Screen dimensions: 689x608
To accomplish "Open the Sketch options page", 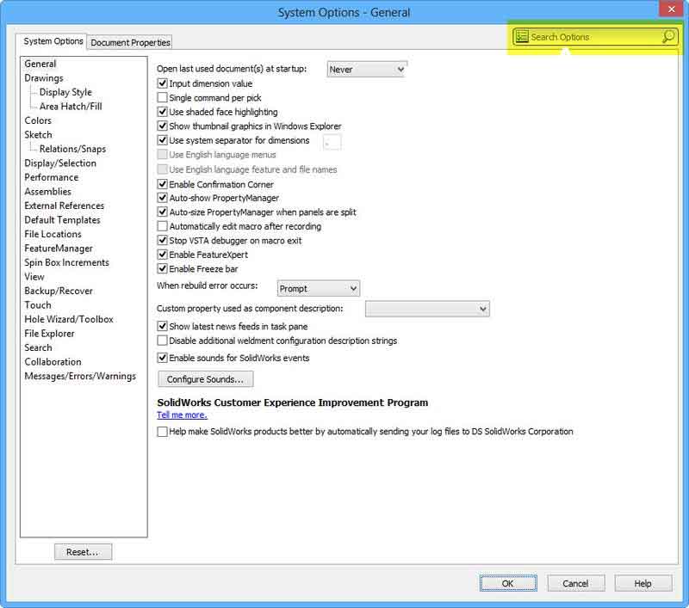I will coord(38,135).
